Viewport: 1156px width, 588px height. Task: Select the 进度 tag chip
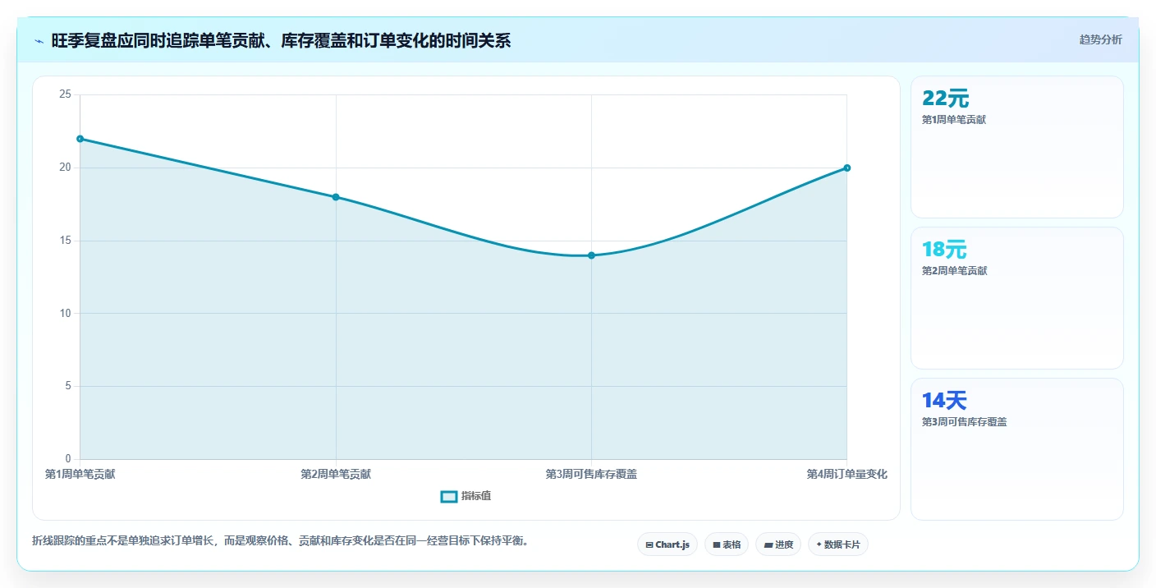pos(778,544)
